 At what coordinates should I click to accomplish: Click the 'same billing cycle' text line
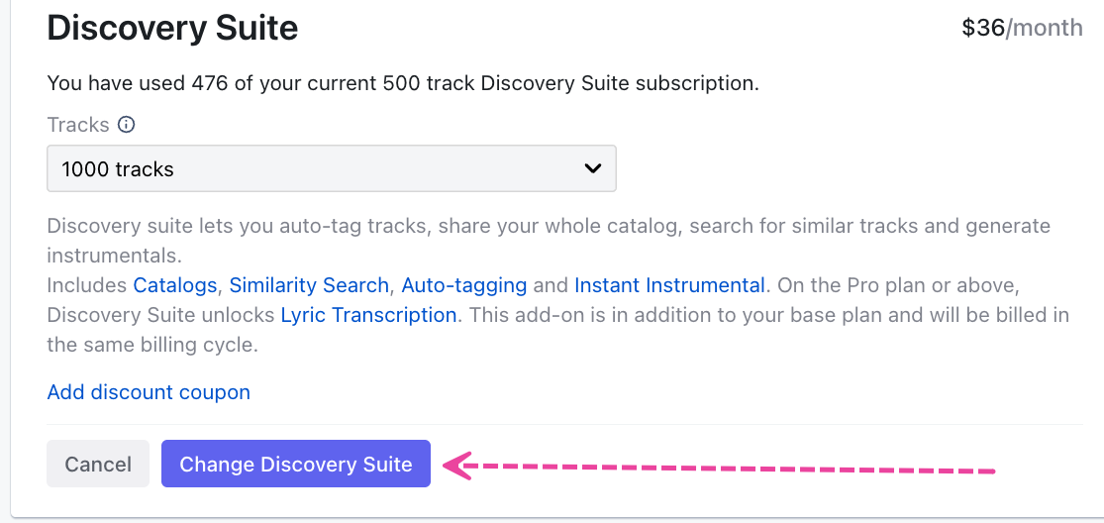click(151, 345)
